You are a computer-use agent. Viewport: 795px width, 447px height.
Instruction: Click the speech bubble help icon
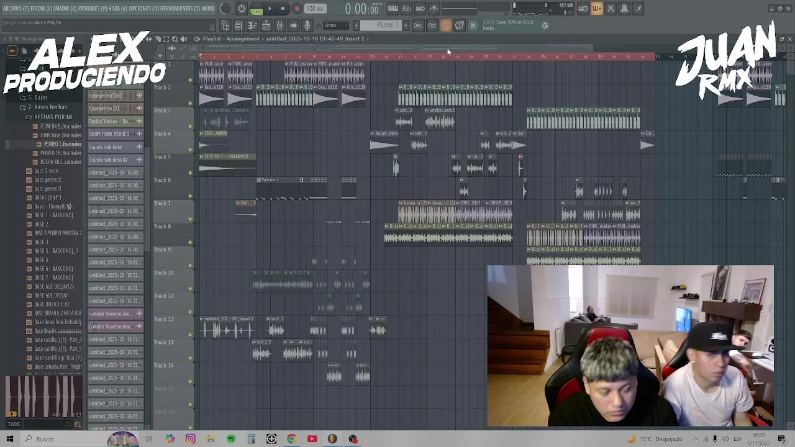[x=460, y=25]
